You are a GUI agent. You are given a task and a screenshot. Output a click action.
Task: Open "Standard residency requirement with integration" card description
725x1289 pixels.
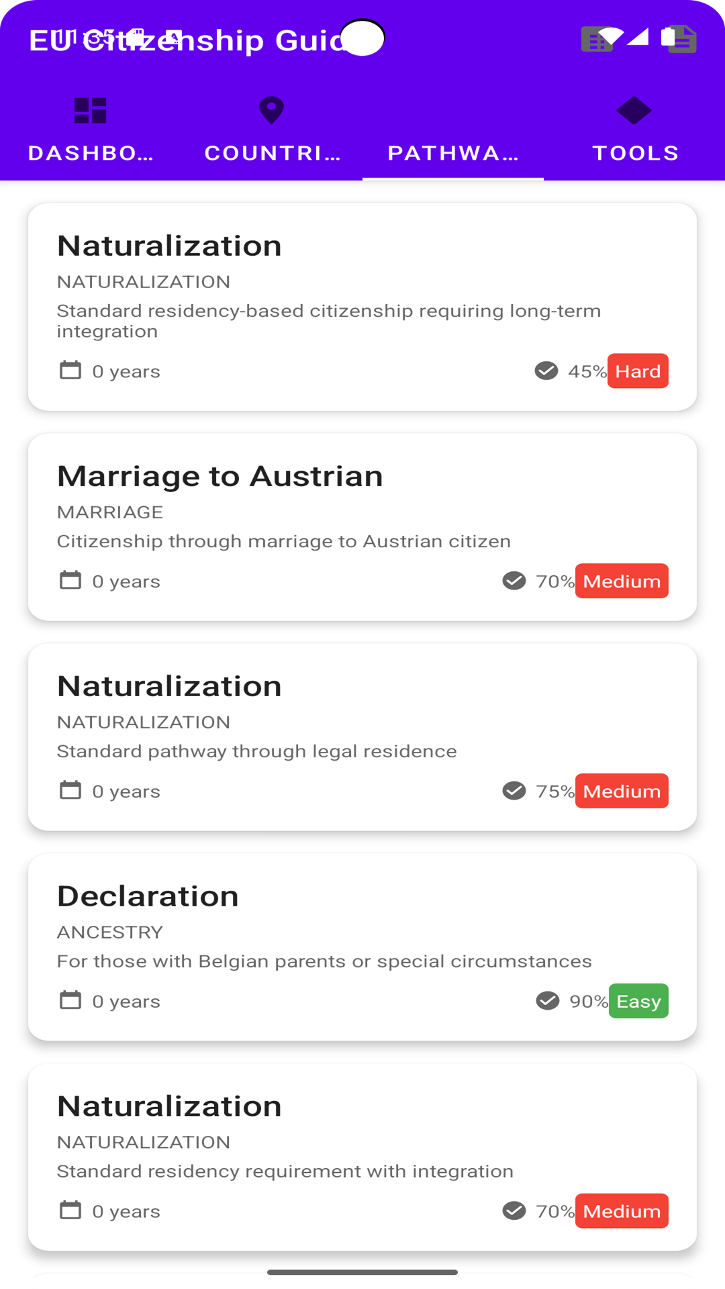point(285,1172)
